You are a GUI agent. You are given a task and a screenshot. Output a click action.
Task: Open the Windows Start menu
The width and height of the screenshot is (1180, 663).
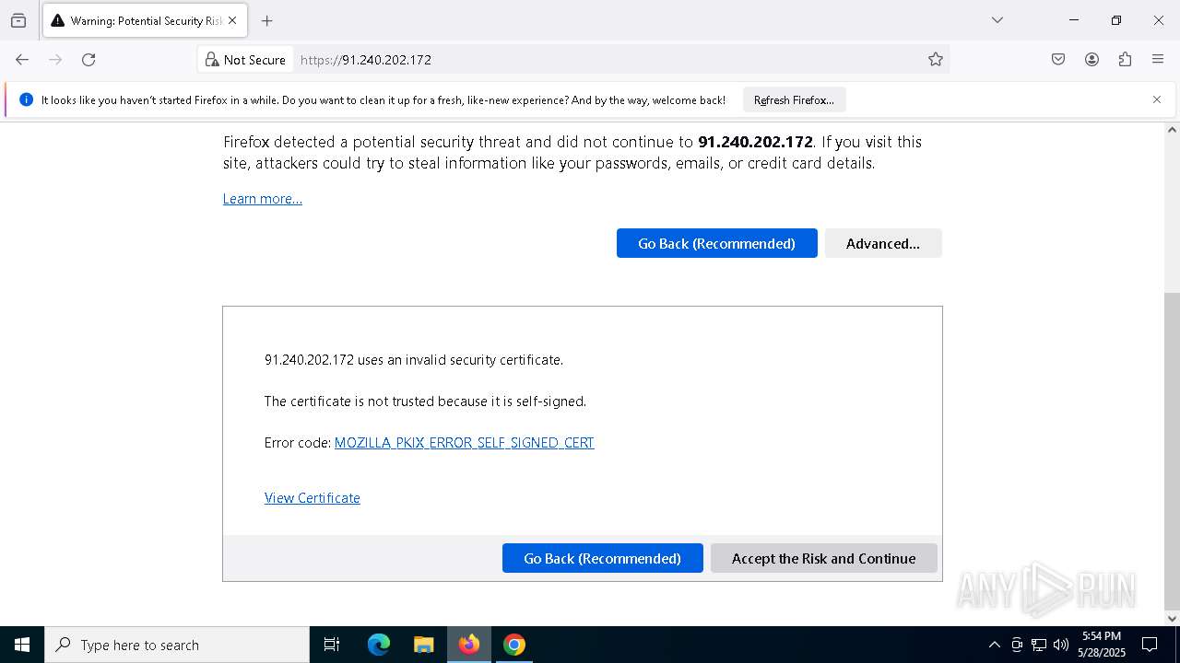pyautogui.click(x=22, y=645)
